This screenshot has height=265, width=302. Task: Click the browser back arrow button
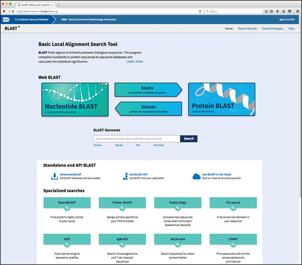click(4, 11)
